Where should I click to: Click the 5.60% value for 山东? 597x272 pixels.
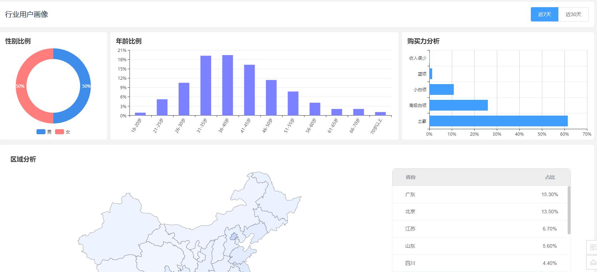pyautogui.click(x=550, y=246)
